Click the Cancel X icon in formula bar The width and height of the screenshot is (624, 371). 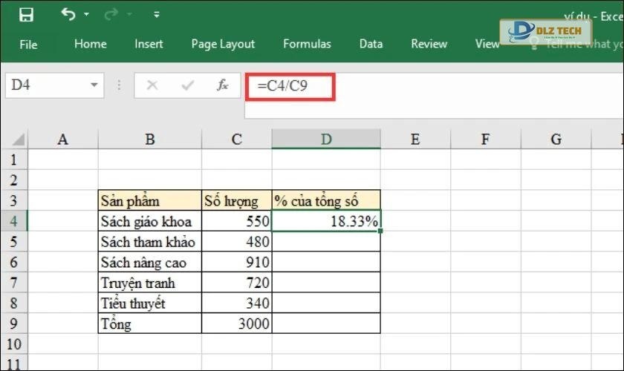(x=152, y=85)
